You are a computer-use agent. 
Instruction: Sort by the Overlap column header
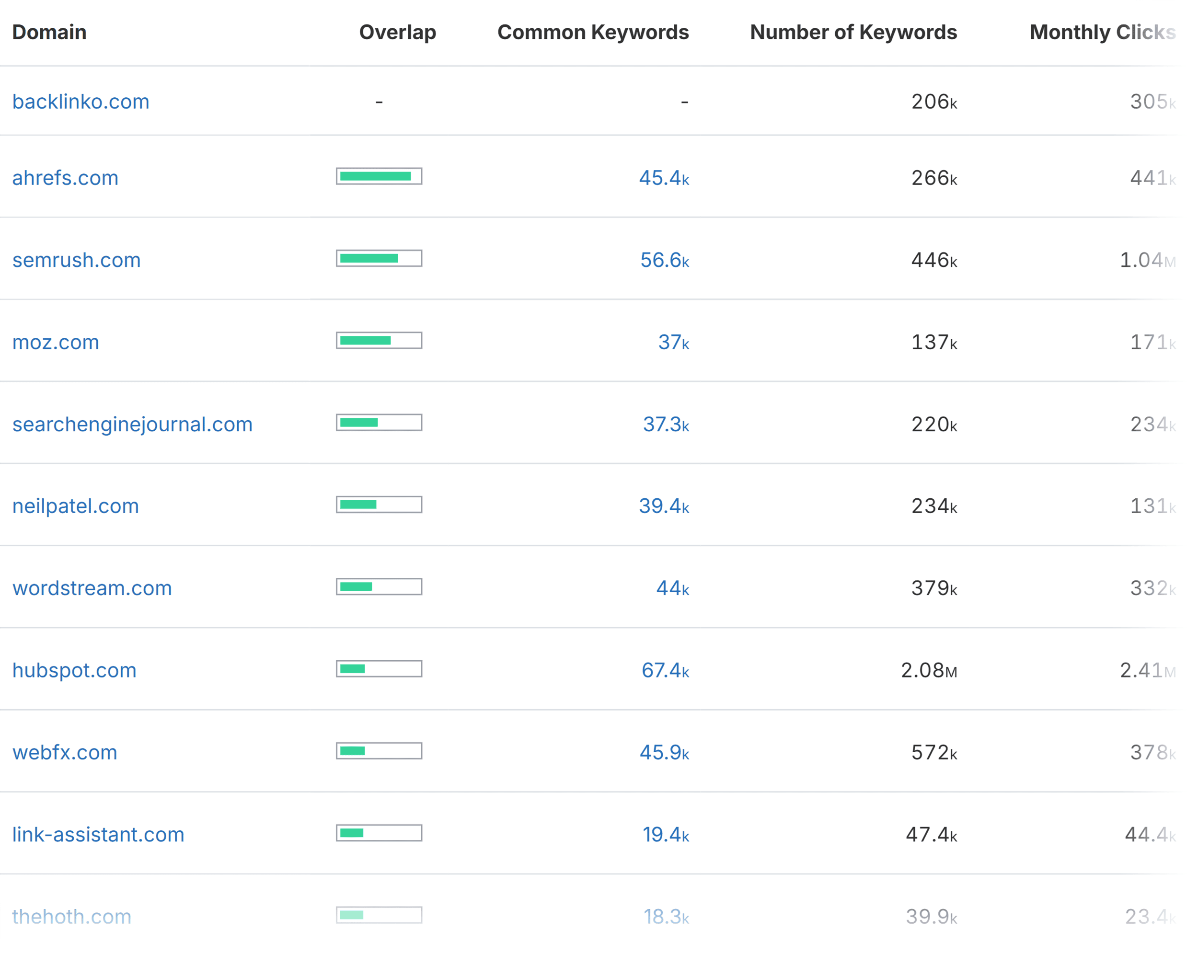pos(397,32)
